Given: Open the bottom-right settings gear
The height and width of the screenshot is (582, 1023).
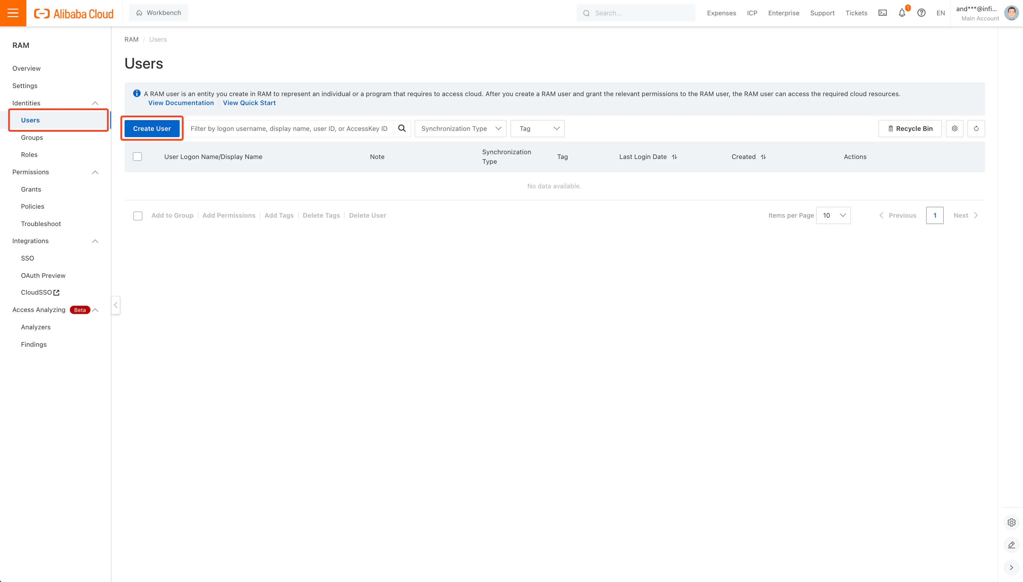Looking at the screenshot, I should coord(1011,522).
